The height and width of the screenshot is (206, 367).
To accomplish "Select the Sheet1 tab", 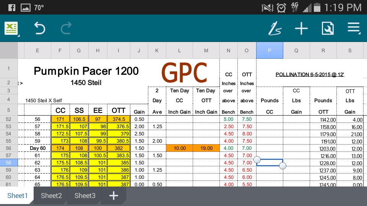I will [x=18, y=196].
